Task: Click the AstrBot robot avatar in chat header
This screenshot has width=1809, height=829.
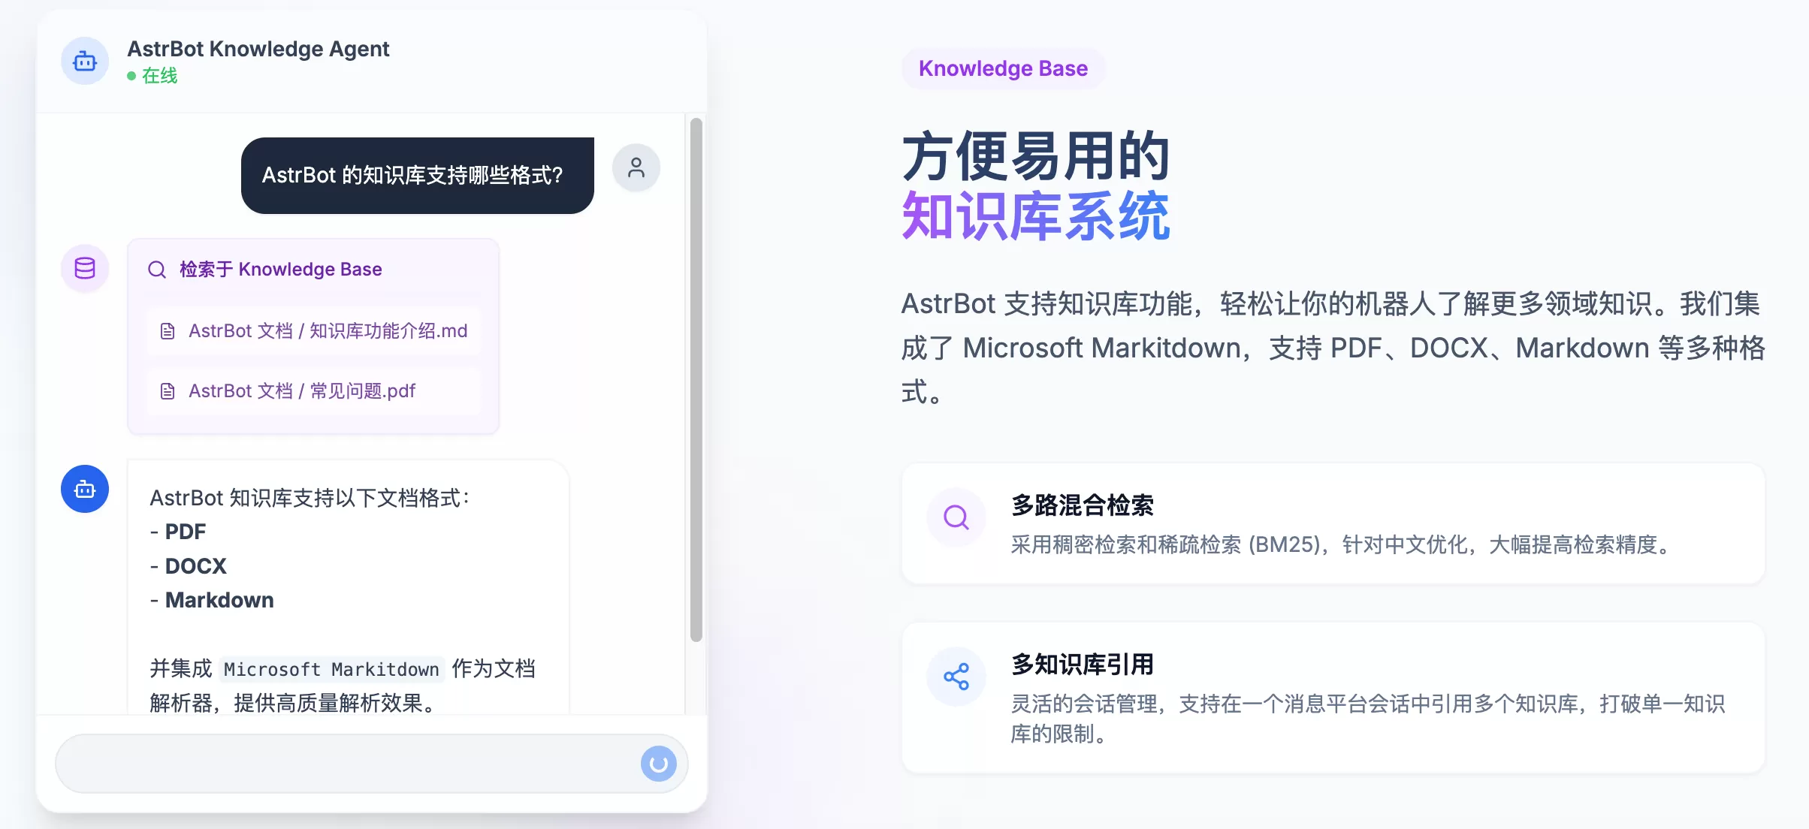Action: point(85,61)
